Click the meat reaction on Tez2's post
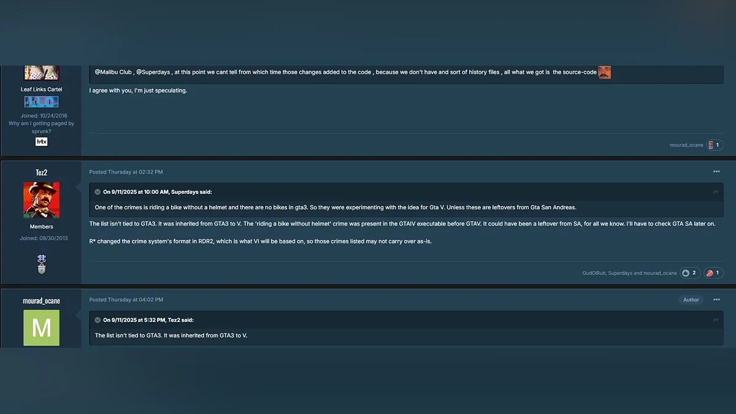736x414 pixels. click(x=710, y=273)
